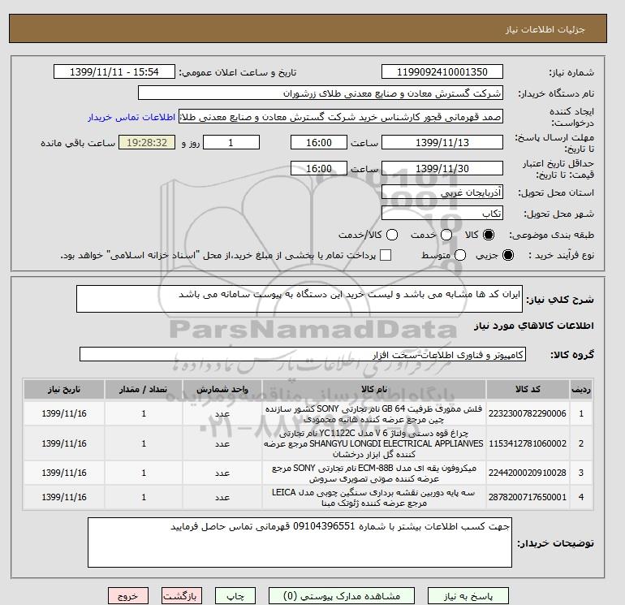Click item code 2232300782290006
Viewport: 625px width, 605px height.
click(x=528, y=413)
